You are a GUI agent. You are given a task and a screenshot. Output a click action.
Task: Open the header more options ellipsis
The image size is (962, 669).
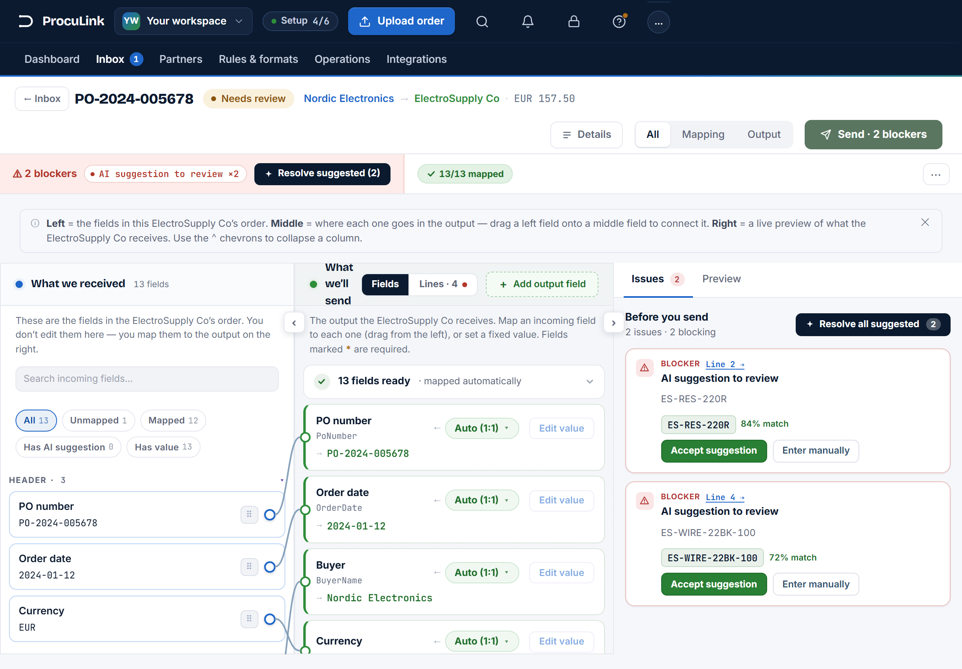pos(658,22)
